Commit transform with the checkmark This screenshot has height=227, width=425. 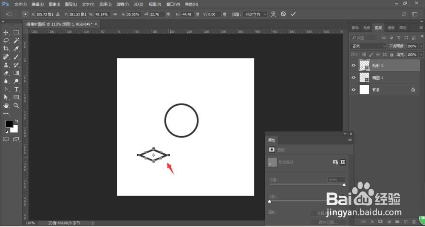click(293, 14)
